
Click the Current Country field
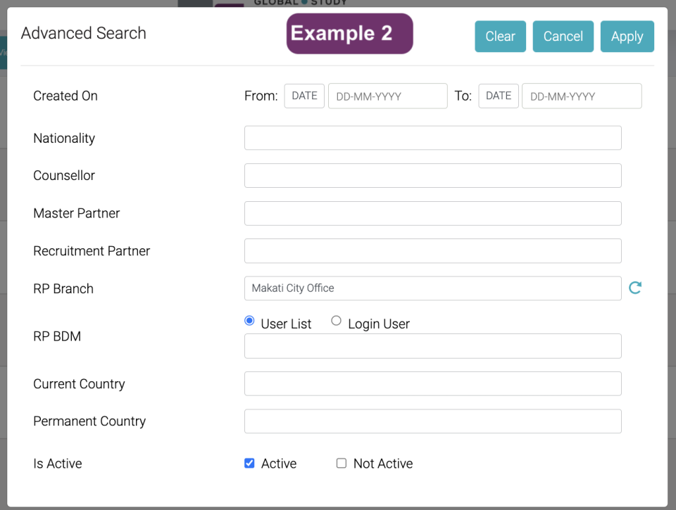click(432, 384)
